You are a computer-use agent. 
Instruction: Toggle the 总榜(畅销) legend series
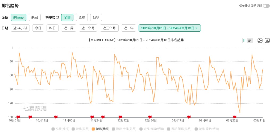click(x=60, y=129)
